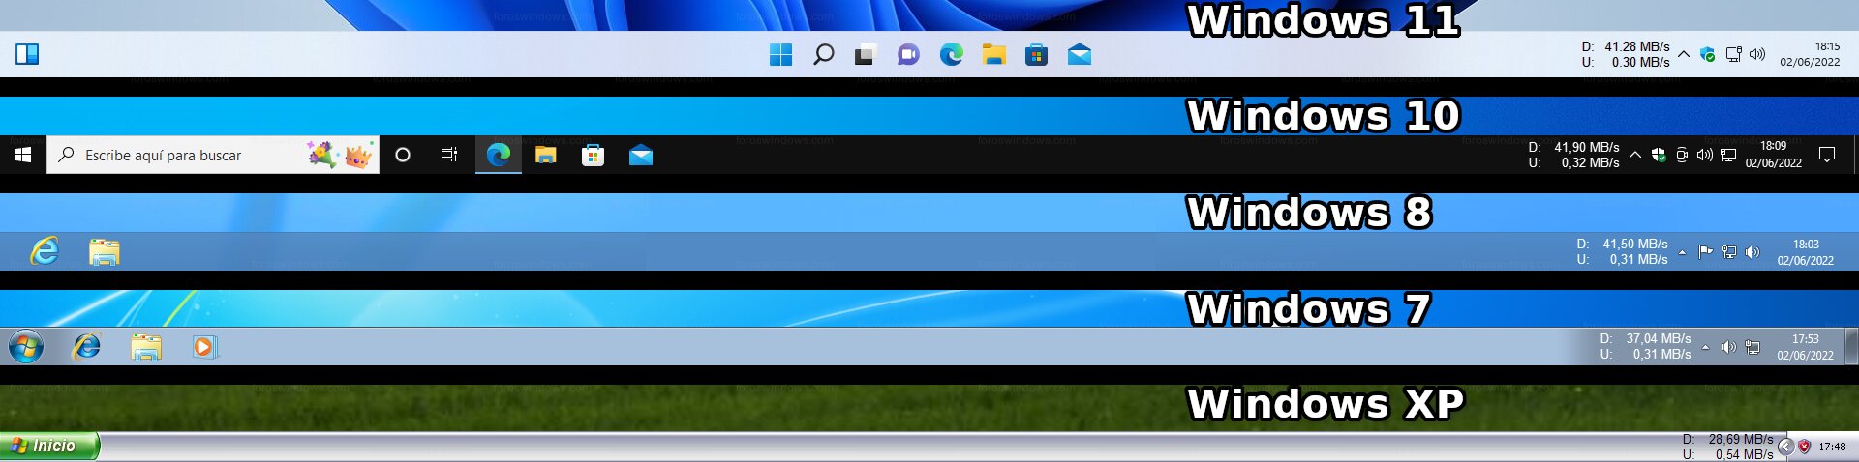
Task: Launch Edge from the Windows 11 taskbar
Action: click(951, 55)
